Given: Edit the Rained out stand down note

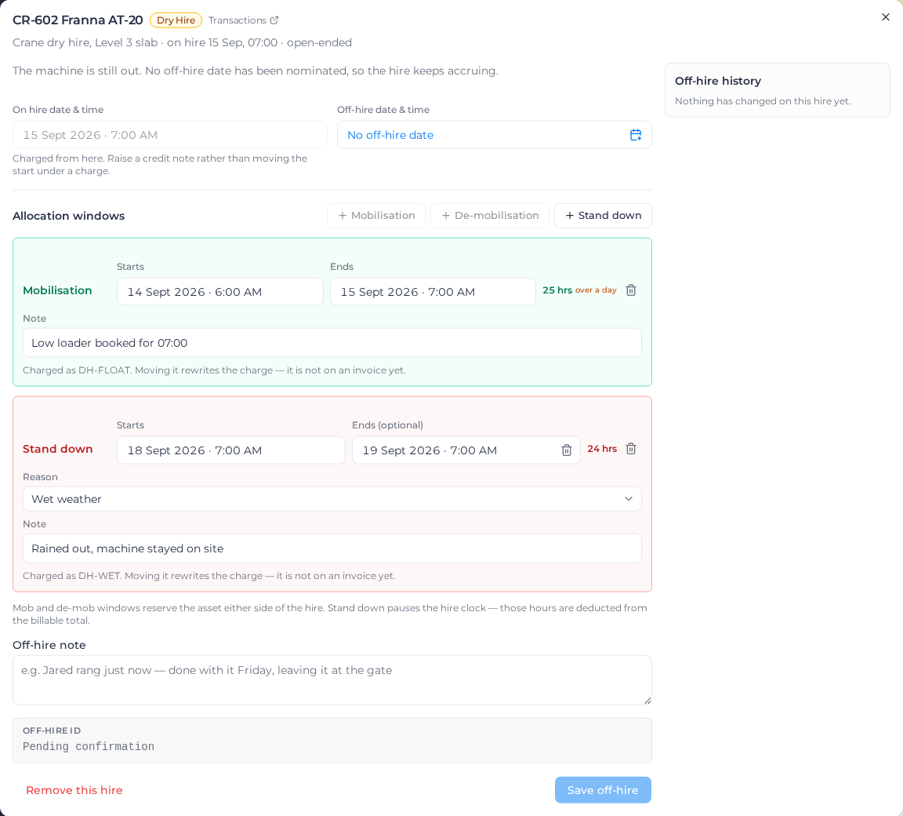Looking at the screenshot, I should coord(332,548).
